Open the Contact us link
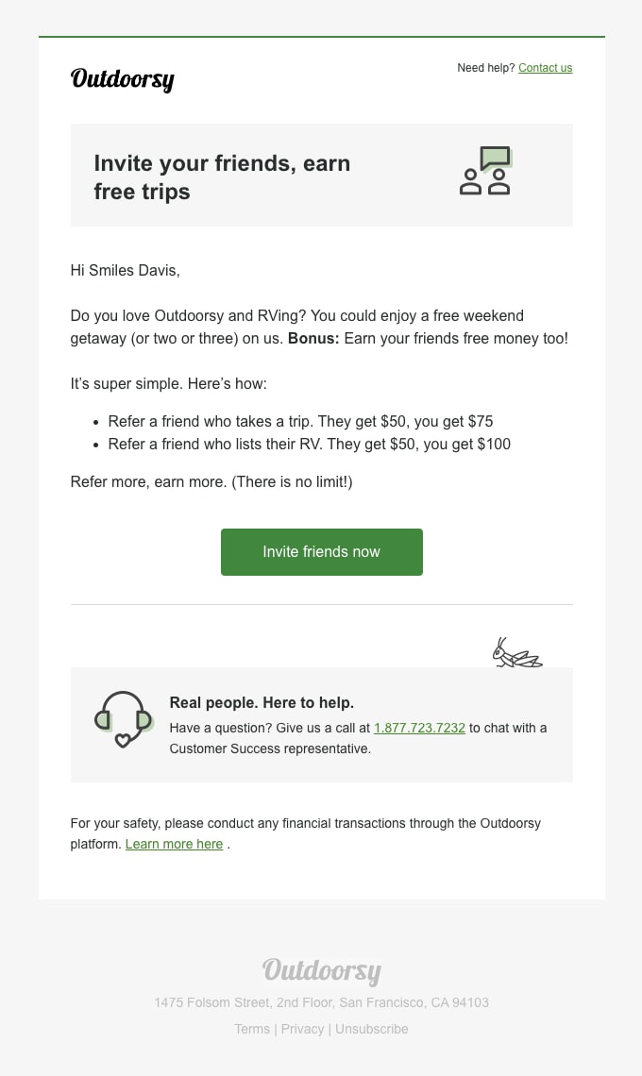The height and width of the screenshot is (1076, 642). click(x=545, y=67)
